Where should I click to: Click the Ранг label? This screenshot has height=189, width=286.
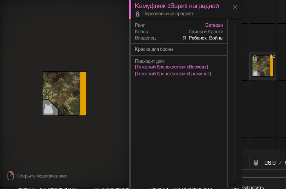coord(140,25)
